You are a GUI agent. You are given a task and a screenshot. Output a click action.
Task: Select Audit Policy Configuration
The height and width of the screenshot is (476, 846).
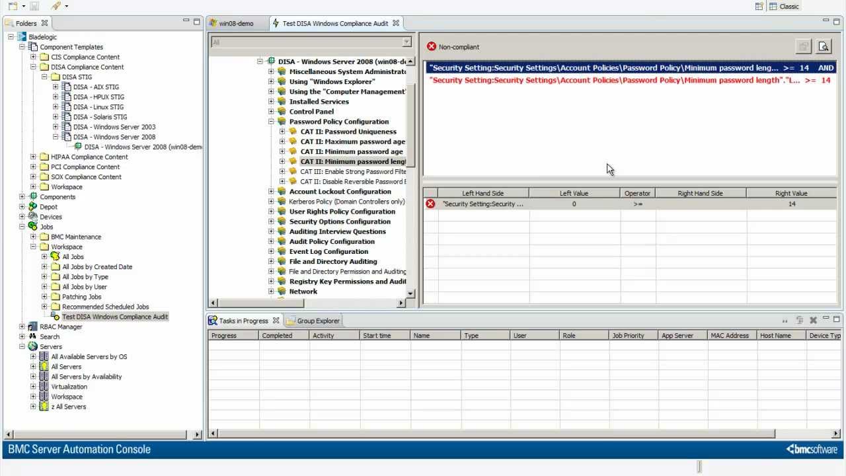pos(332,241)
